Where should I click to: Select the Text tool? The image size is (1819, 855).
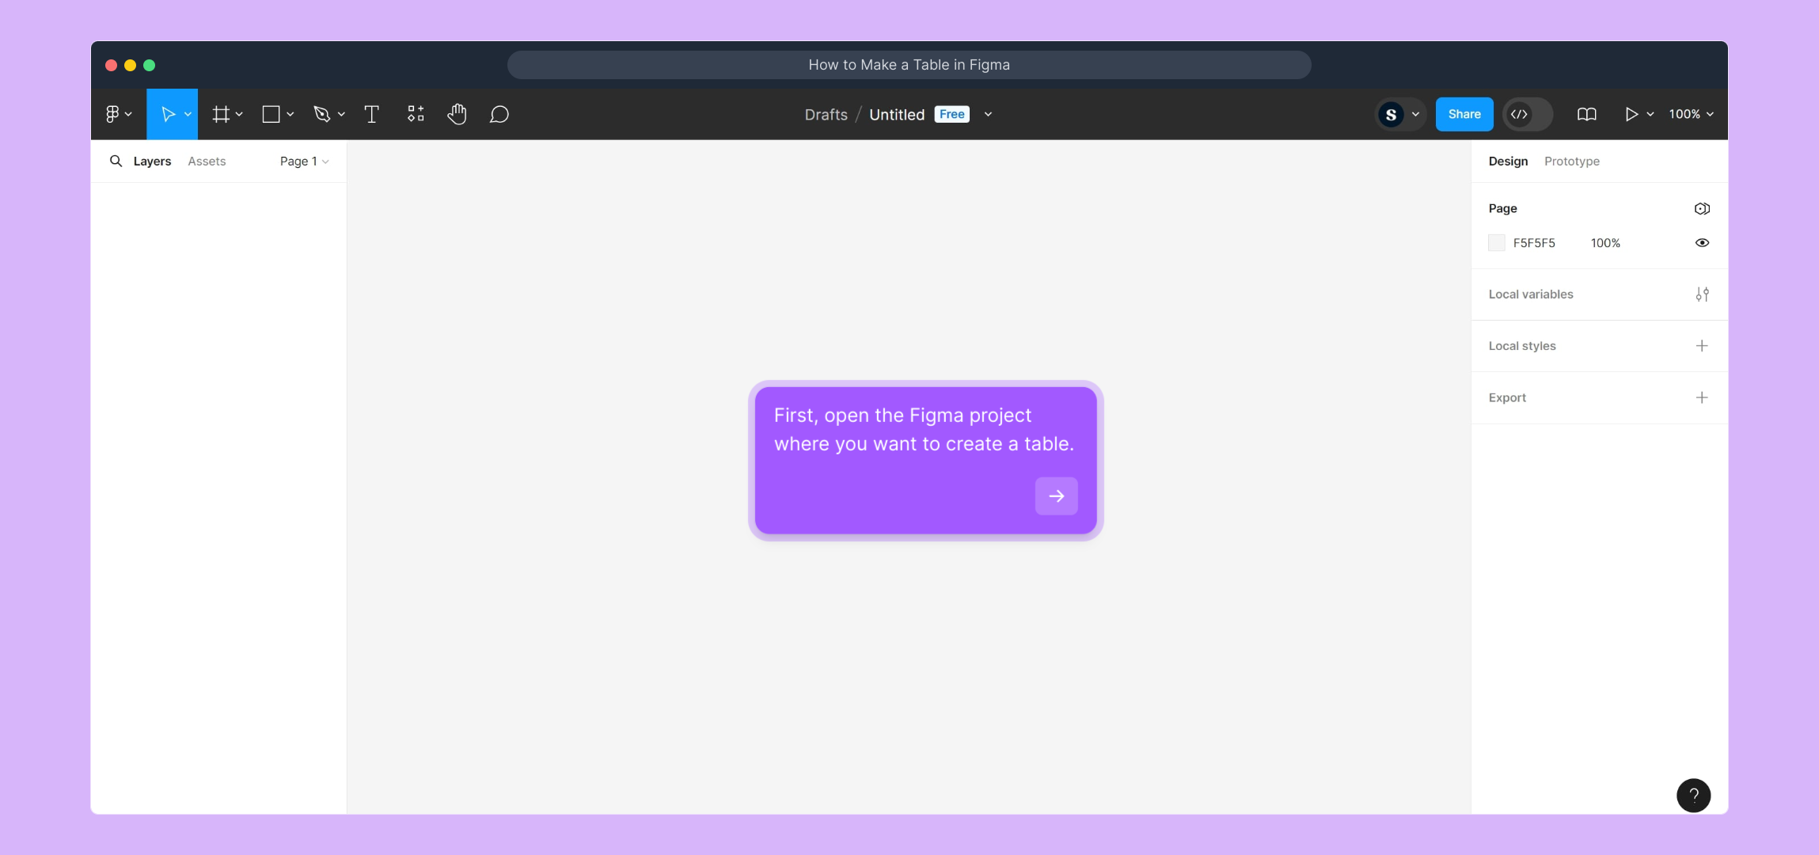click(371, 114)
